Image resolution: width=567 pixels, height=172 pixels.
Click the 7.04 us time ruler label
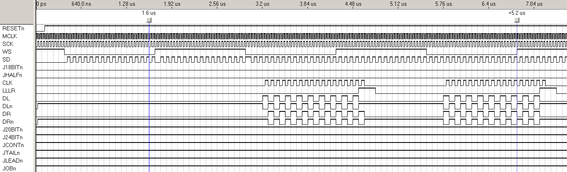click(x=534, y=4)
